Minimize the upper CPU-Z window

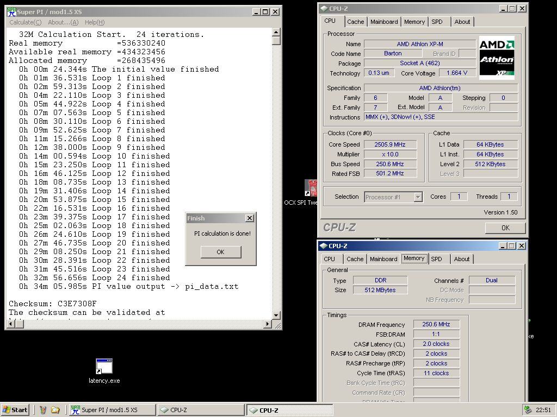click(x=503, y=9)
